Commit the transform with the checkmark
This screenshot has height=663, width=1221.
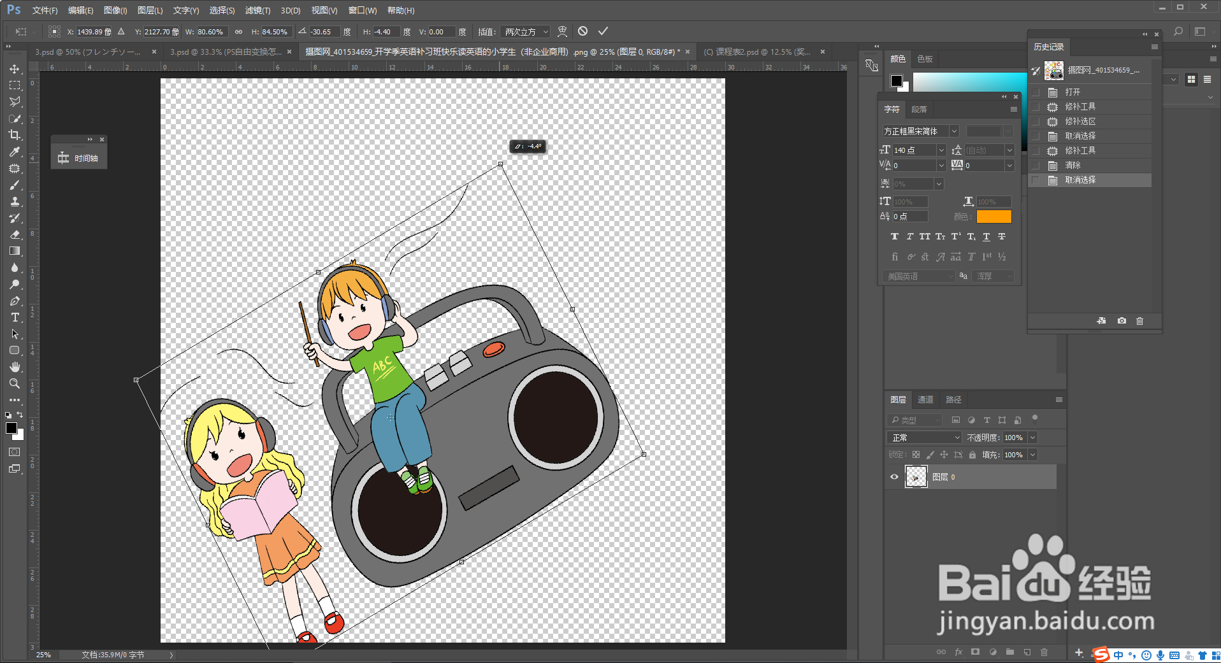(x=603, y=31)
